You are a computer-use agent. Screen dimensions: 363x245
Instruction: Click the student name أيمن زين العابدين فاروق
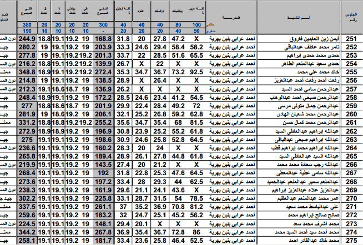314,39
